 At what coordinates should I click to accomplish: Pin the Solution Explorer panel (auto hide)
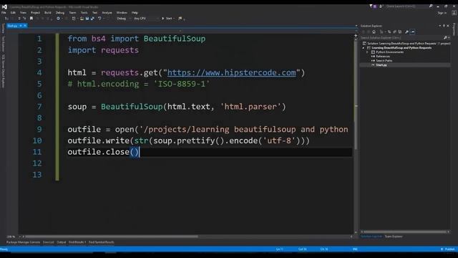(444, 26)
